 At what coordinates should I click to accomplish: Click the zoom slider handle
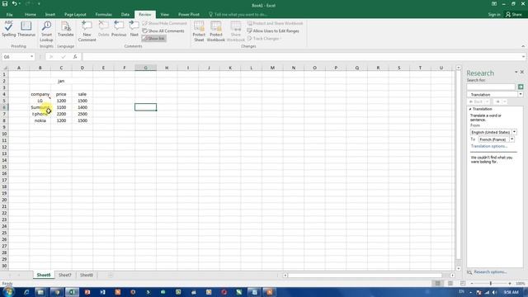coord(491,284)
